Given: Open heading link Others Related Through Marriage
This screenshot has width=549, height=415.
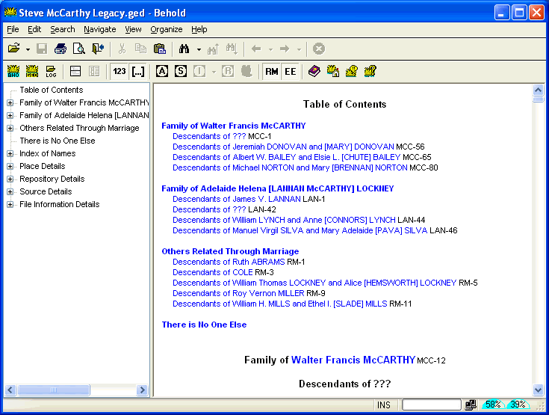Looking at the screenshot, I should coord(230,251).
